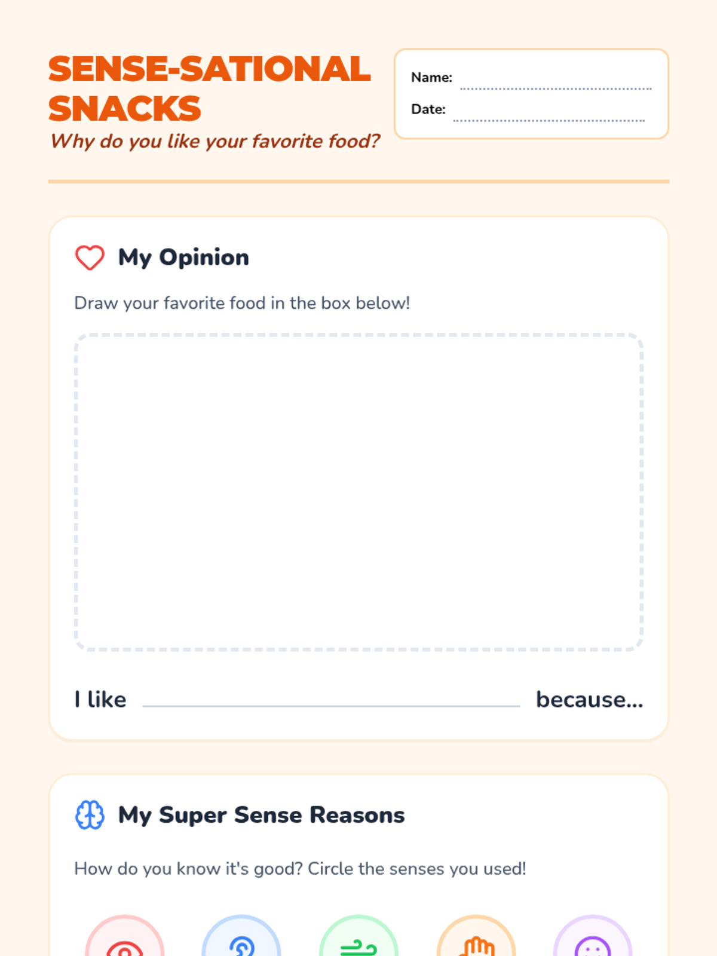Click the 'Draw your favorite food' instruction text

click(242, 303)
